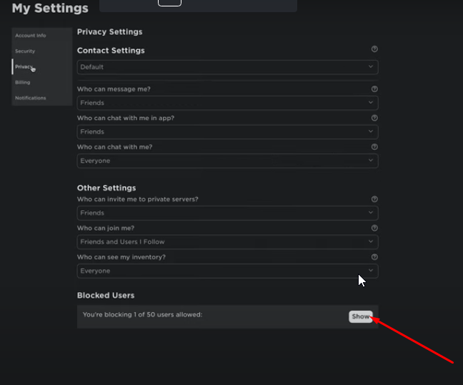Open help for Contact Settings

pyautogui.click(x=374, y=49)
